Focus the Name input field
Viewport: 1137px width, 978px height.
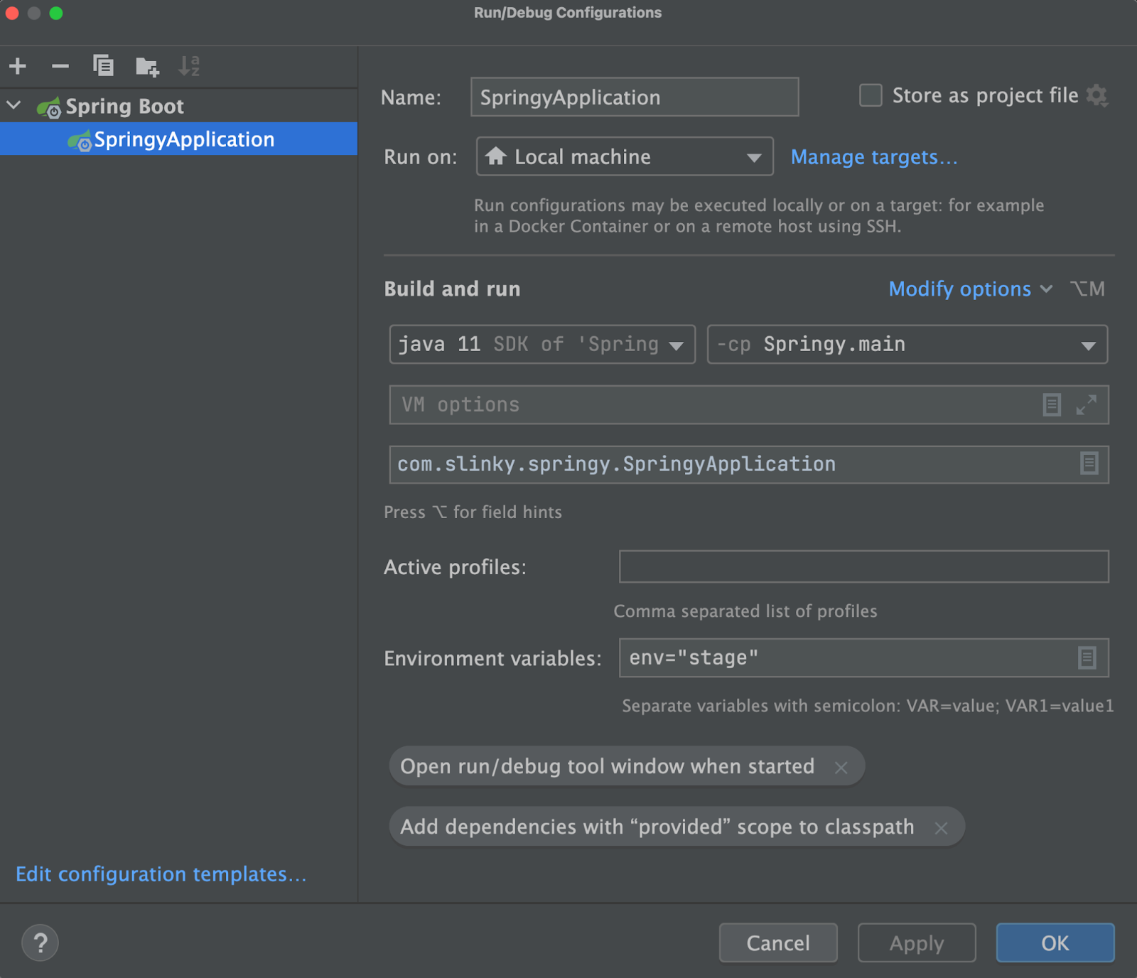[x=635, y=97]
